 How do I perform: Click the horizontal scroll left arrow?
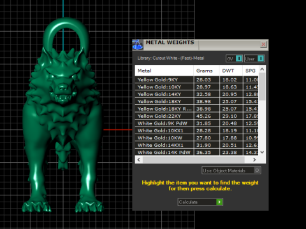(139, 160)
